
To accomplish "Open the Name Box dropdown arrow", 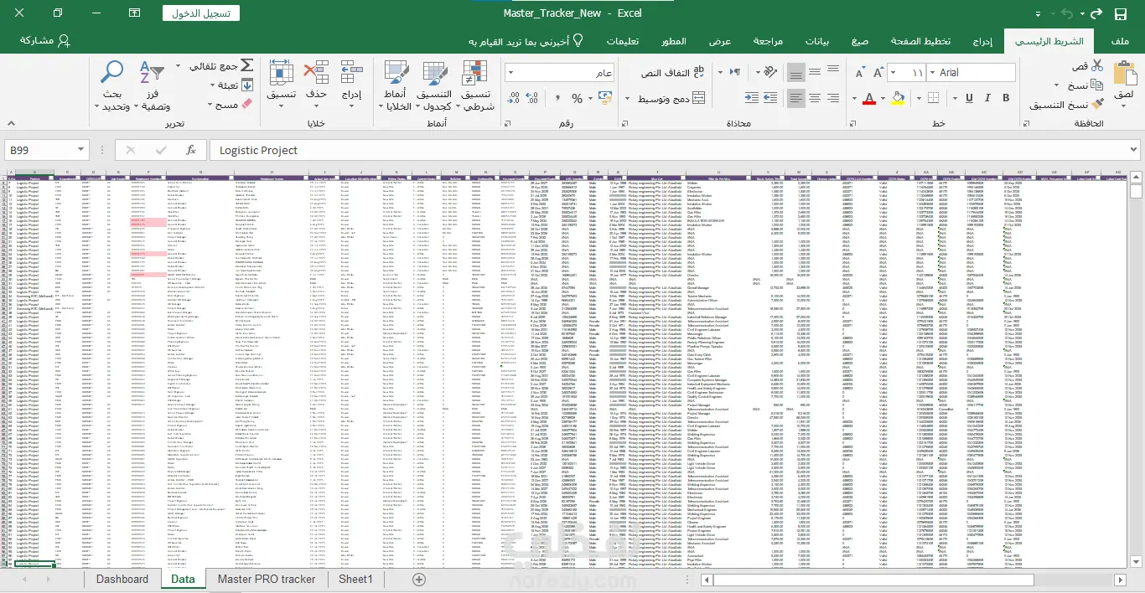I will tap(80, 150).
